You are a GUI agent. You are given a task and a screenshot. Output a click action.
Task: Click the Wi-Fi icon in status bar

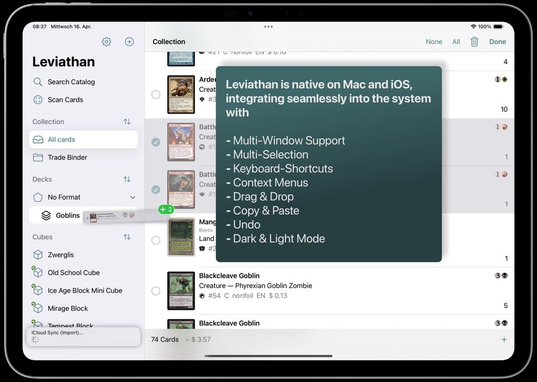pyautogui.click(x=473, y=26)
